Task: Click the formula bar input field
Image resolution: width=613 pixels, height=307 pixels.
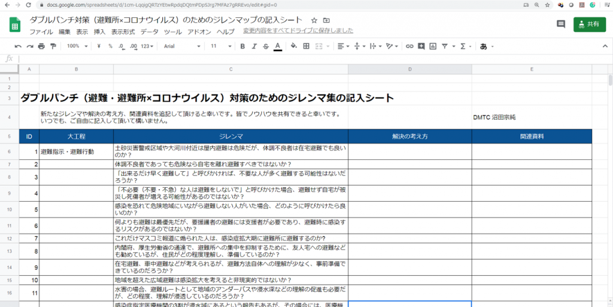Action: [x=299, y=59]
